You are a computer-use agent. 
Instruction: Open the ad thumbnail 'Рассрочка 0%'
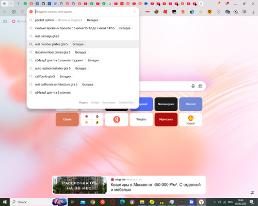(x=79, y=185)
